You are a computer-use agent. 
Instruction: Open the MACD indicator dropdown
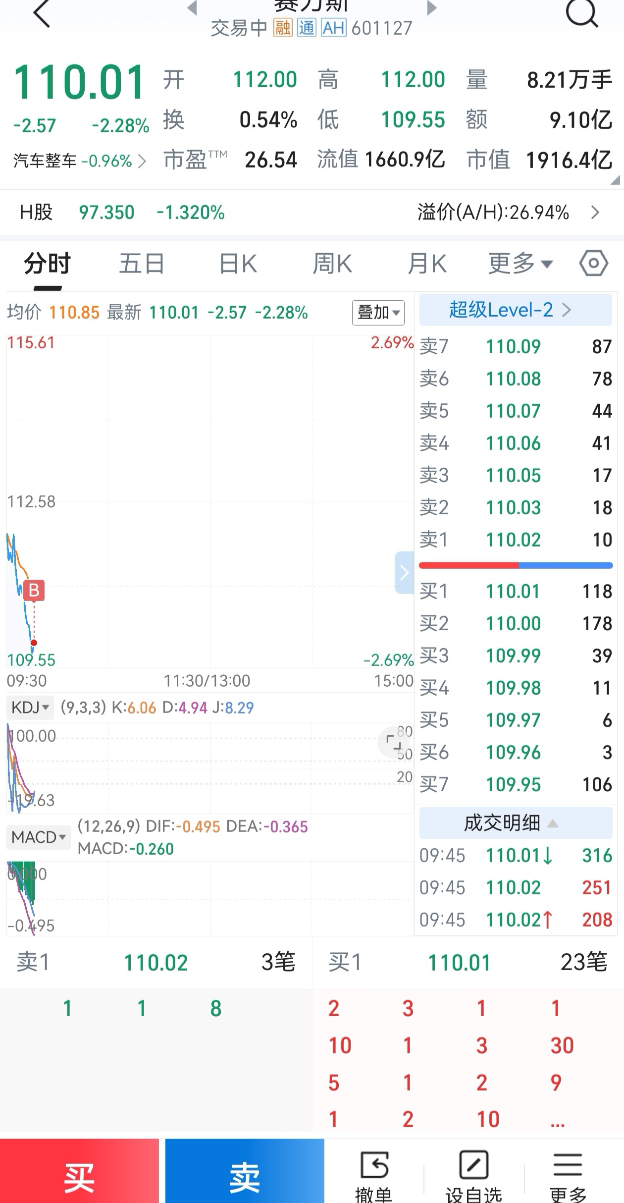coord(38,837)
